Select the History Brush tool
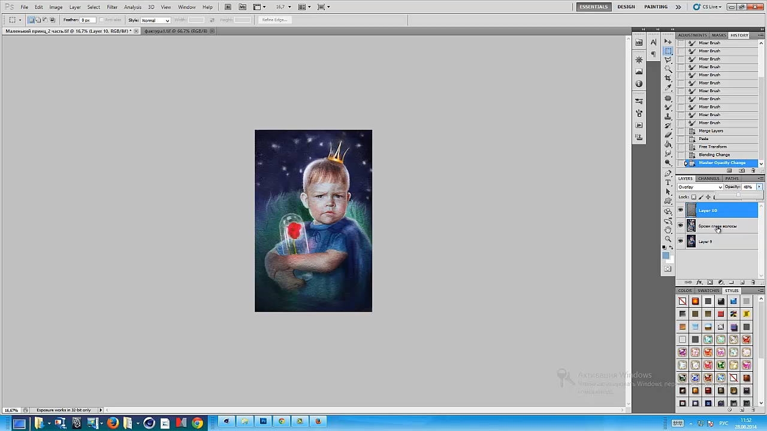 click(x=668, y=126)
